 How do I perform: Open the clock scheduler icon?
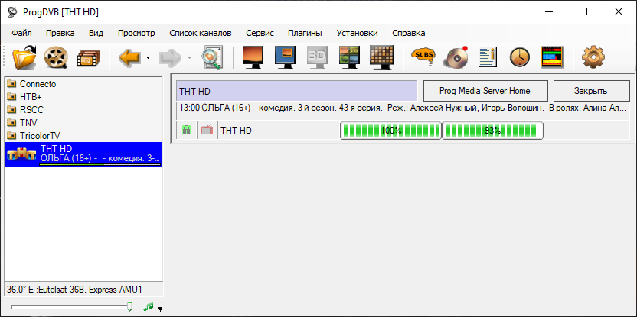pos(520,57)
